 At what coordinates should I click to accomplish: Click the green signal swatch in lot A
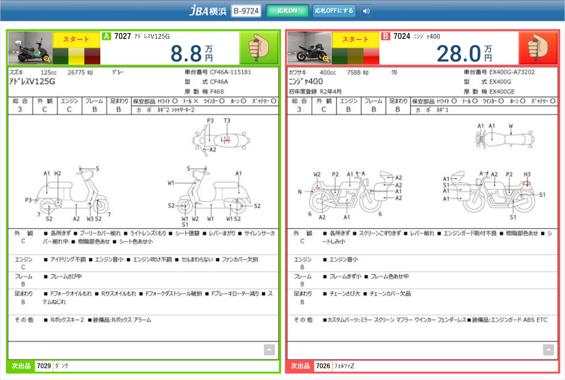(60, 56)
